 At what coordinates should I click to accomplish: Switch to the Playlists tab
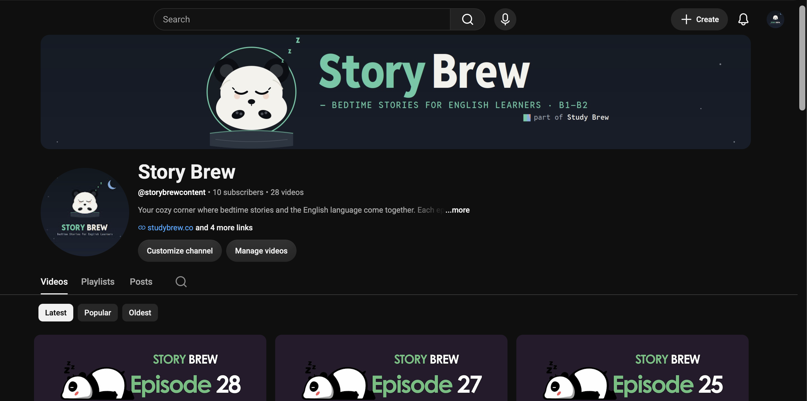coord(98,281)
